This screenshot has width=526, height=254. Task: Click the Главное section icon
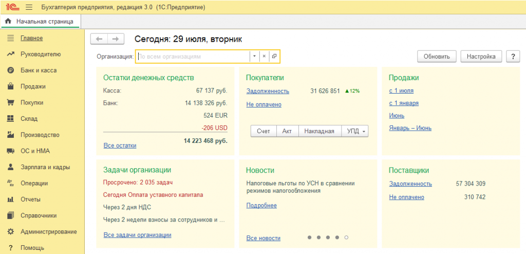pyautogui.click(x=11, y=38)
